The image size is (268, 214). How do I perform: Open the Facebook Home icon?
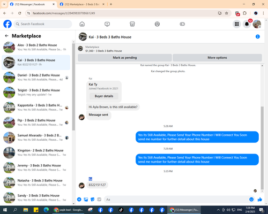(82, 24)
